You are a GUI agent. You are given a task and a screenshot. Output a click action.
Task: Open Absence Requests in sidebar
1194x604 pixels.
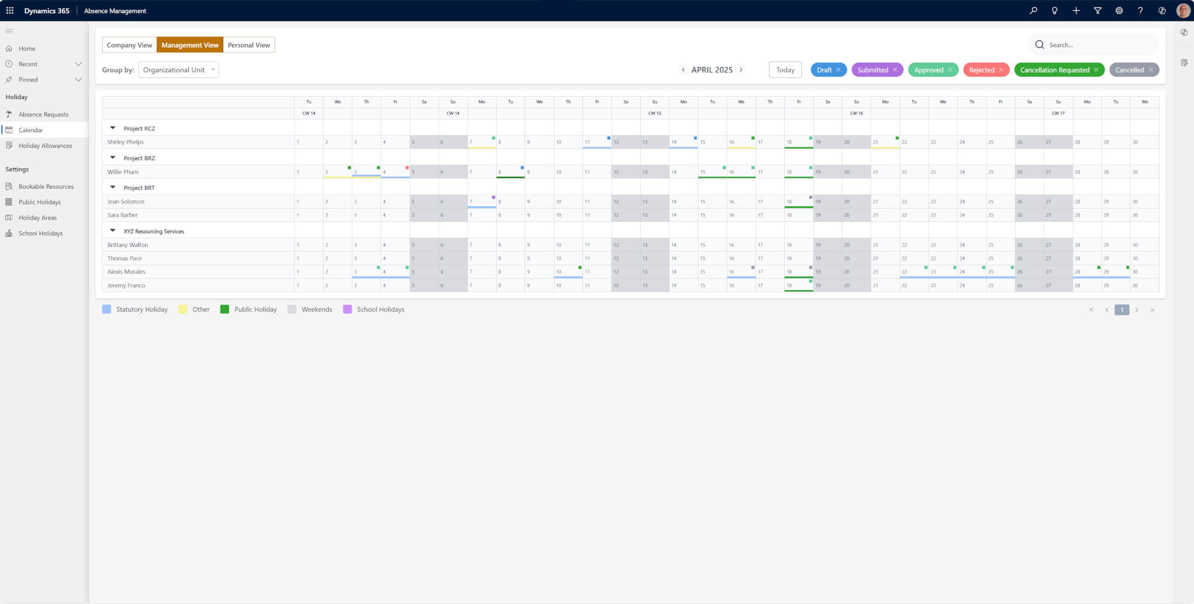[43, 114]
